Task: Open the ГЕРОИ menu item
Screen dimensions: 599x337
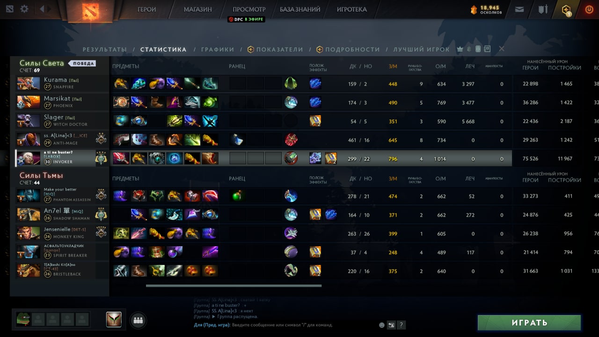Action: click(146, 9)
